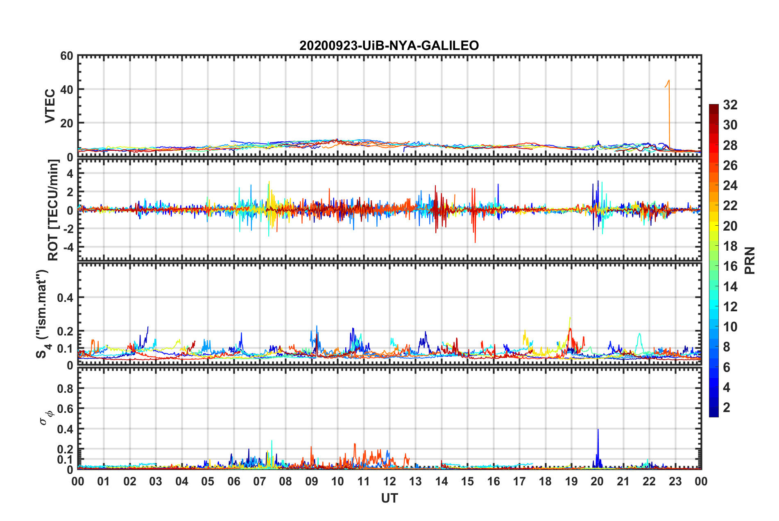The width and height of the screenshot is (779, 521).
Task: Click the colorbar tick label 24
Action: click(730, 186)
